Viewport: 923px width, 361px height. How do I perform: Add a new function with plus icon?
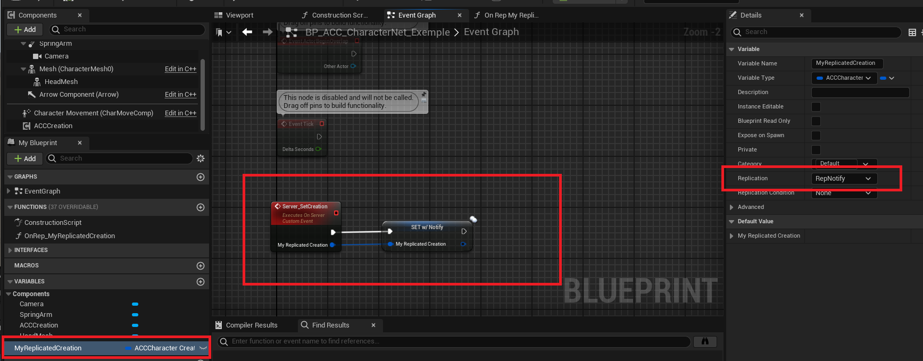(x=201, y=207)
